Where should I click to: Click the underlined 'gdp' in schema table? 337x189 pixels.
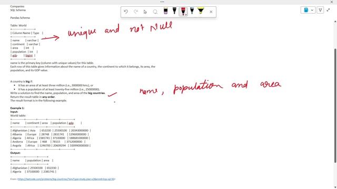(15, 56)
